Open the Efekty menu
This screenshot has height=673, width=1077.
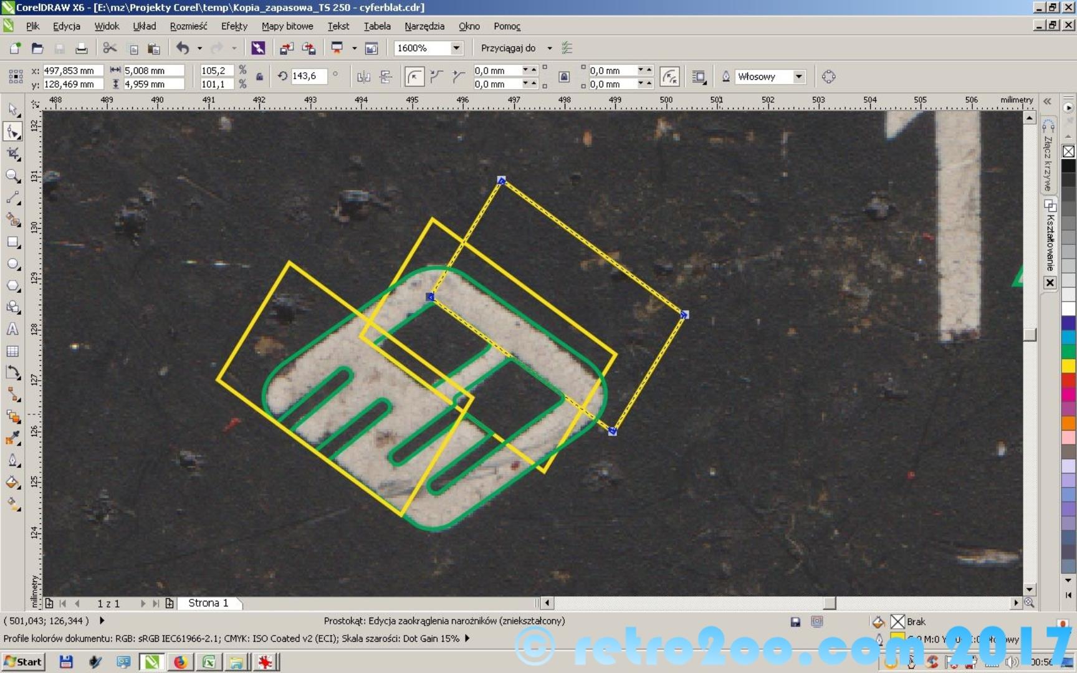(x=234, y=26)
